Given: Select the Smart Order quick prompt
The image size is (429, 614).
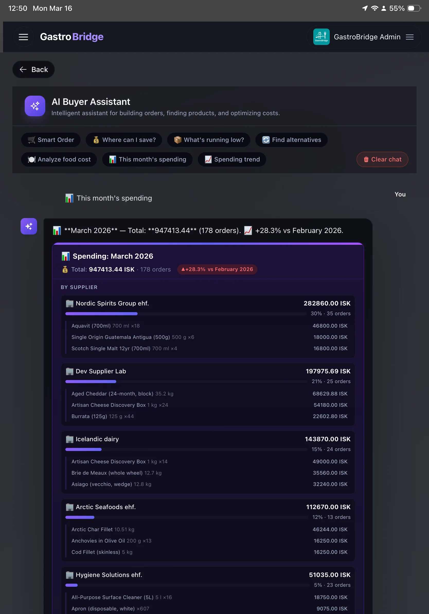Looking at the screenshot, I should pos(51,140).
